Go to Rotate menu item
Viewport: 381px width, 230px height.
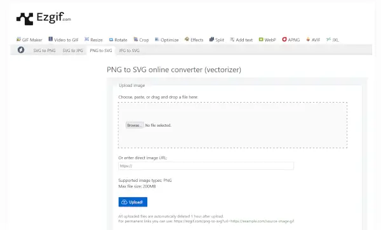(118, 40)
